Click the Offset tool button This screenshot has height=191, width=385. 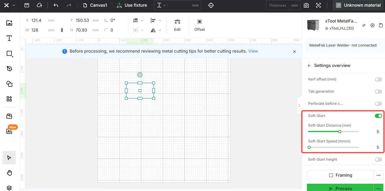pos(199,25)
